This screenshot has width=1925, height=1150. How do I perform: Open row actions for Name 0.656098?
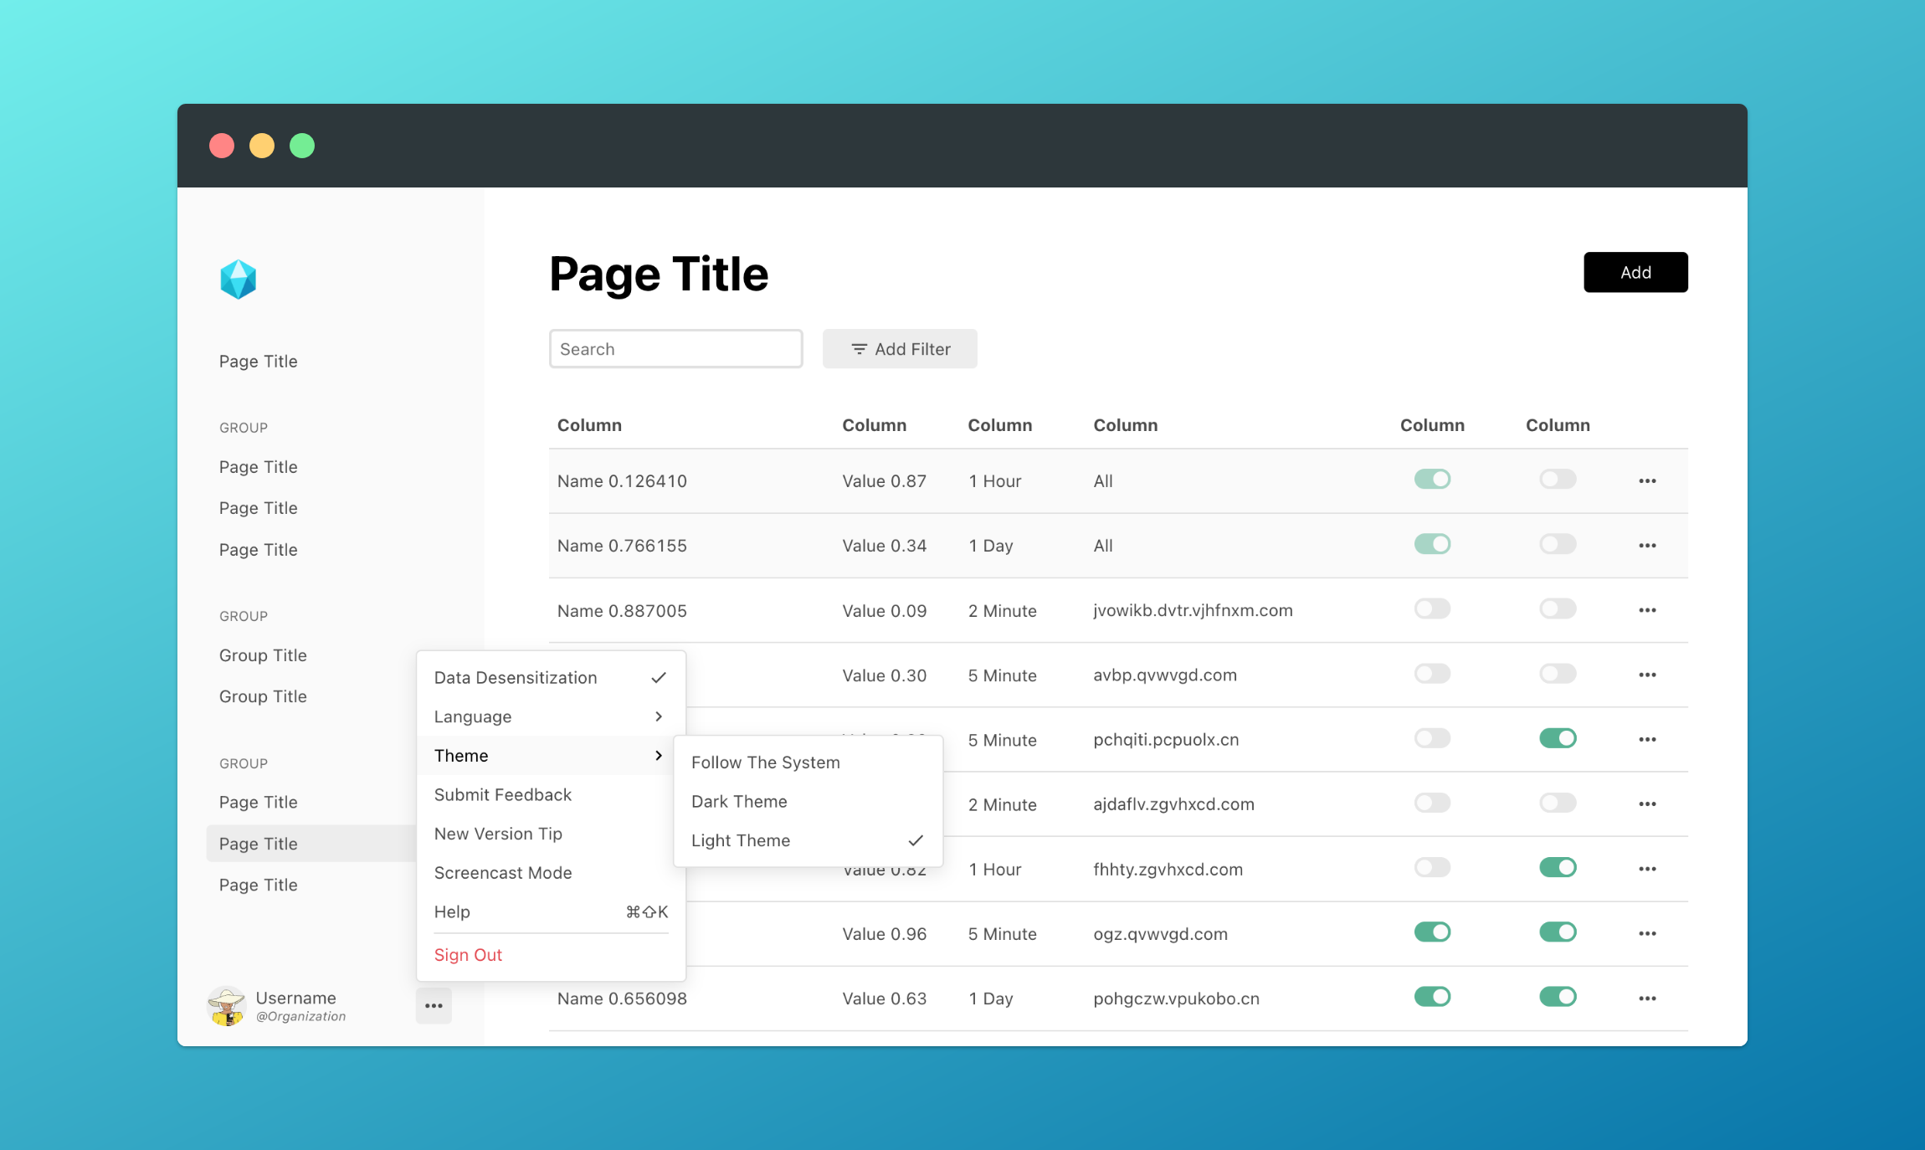[1647, 999]
